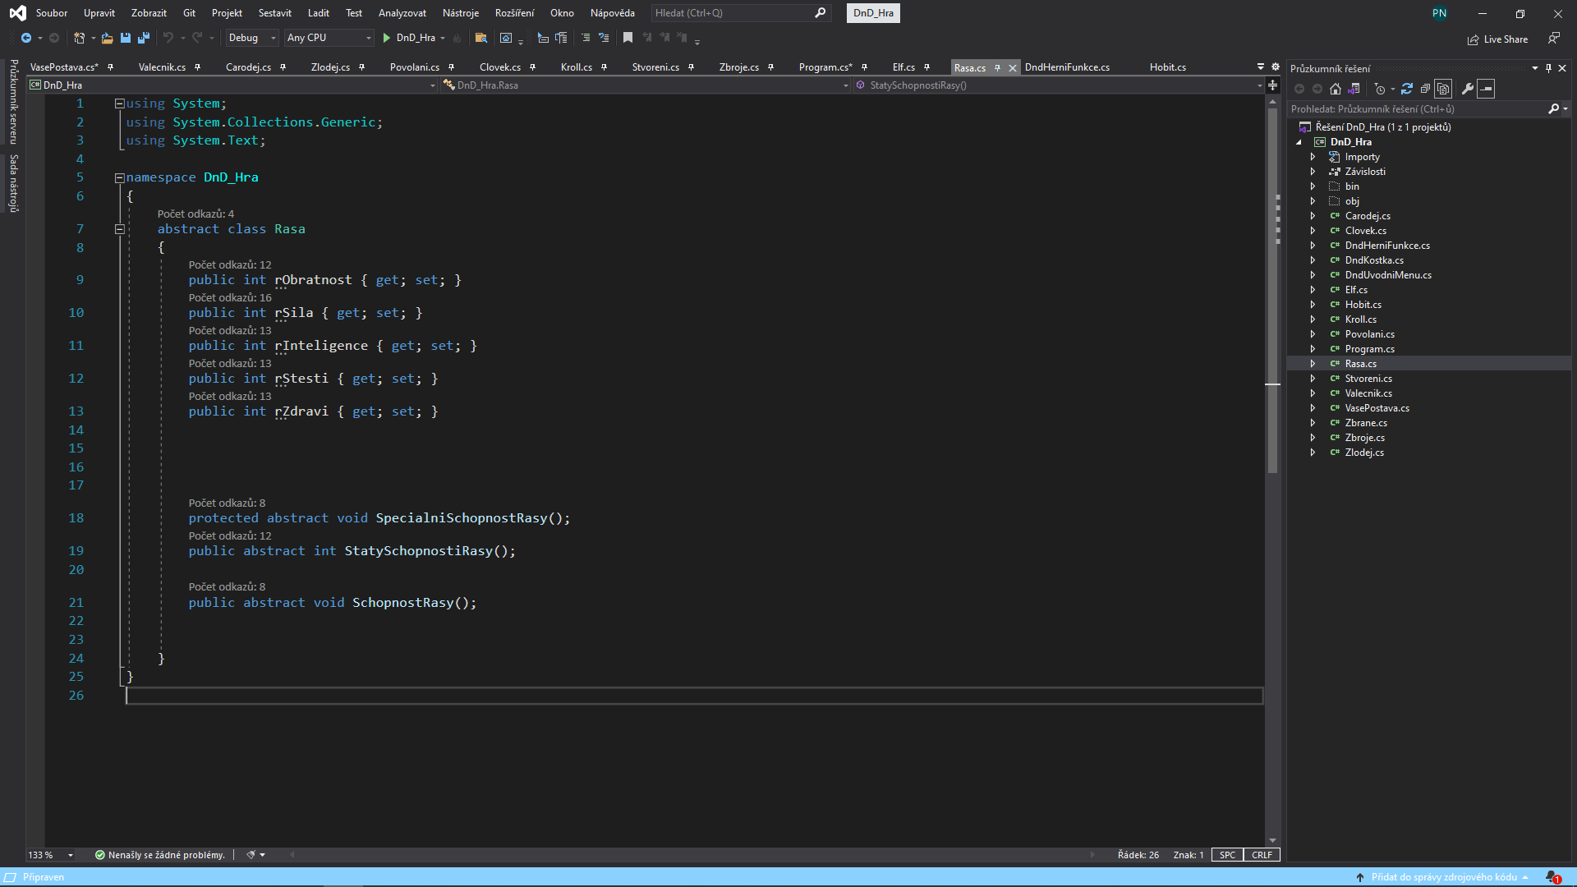The height and width of the screenshot is (887, 1577).
Task: Click Přidat do správy zdrojového kódu
Action: tap(1443, 877)
